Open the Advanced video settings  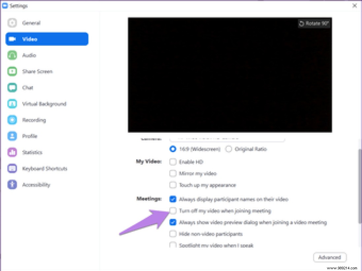pos(329,257)
